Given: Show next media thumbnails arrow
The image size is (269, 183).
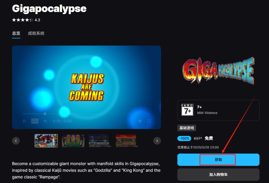Looking at the screenshot, I should [x=157, y=141].
